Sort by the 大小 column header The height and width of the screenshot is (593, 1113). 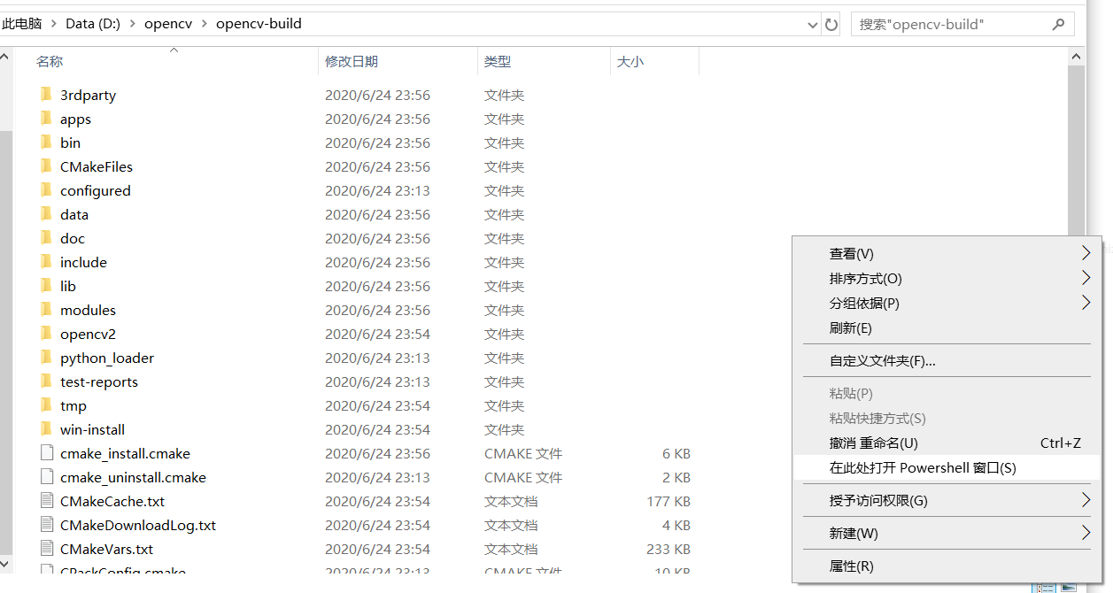tap(632, 61)
